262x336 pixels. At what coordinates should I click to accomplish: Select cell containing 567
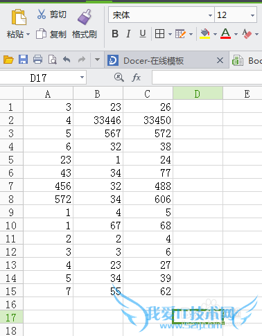pyautogui.click(x=98, y=133)
